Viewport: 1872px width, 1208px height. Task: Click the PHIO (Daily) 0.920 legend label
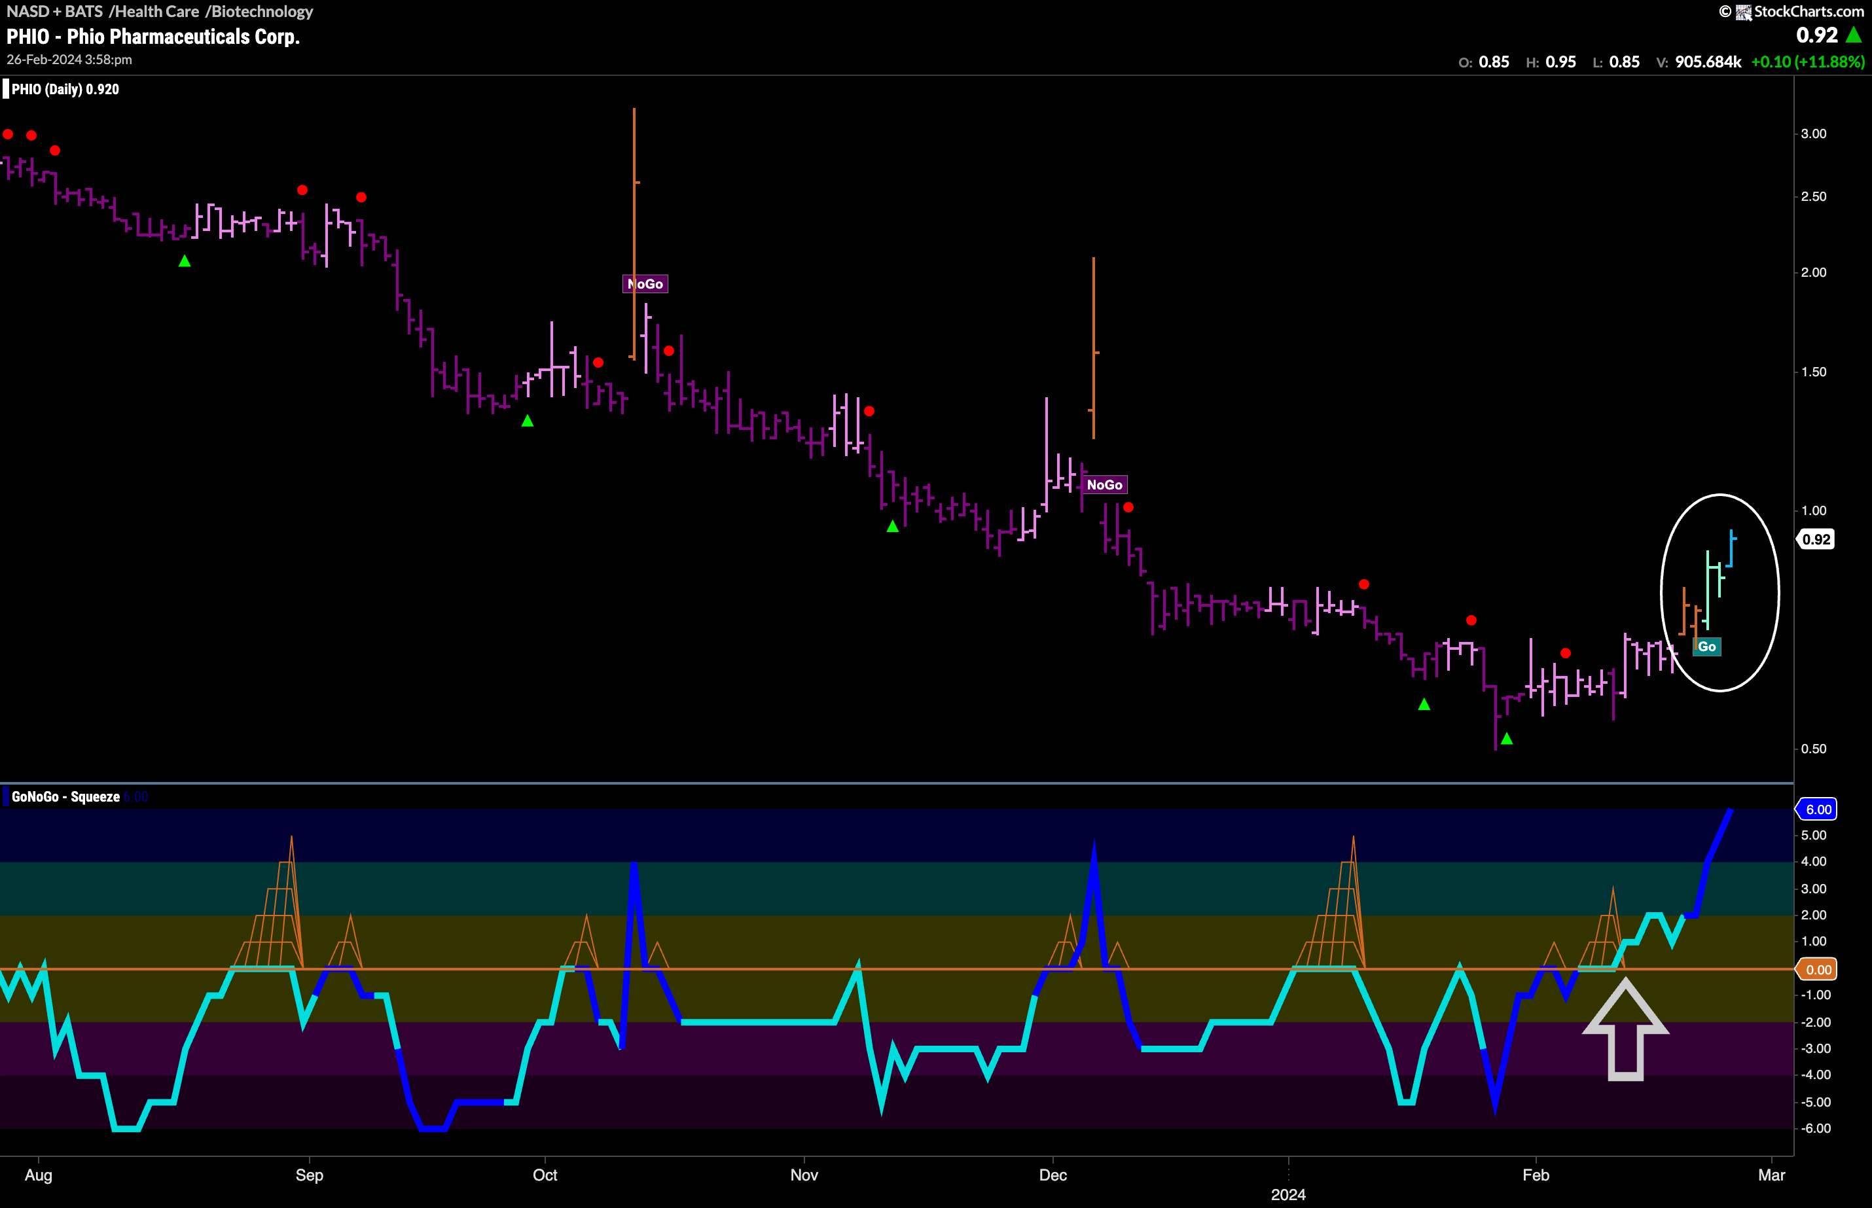pos(65,90)
